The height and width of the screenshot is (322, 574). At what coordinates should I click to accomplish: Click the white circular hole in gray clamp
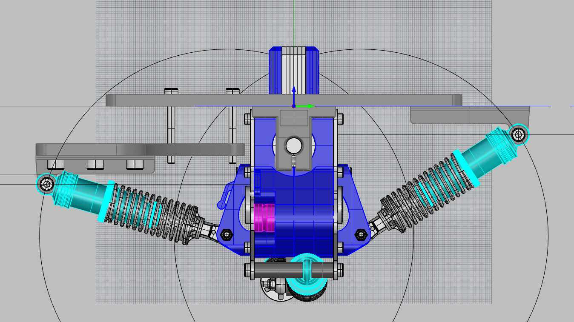coord(293,145)
